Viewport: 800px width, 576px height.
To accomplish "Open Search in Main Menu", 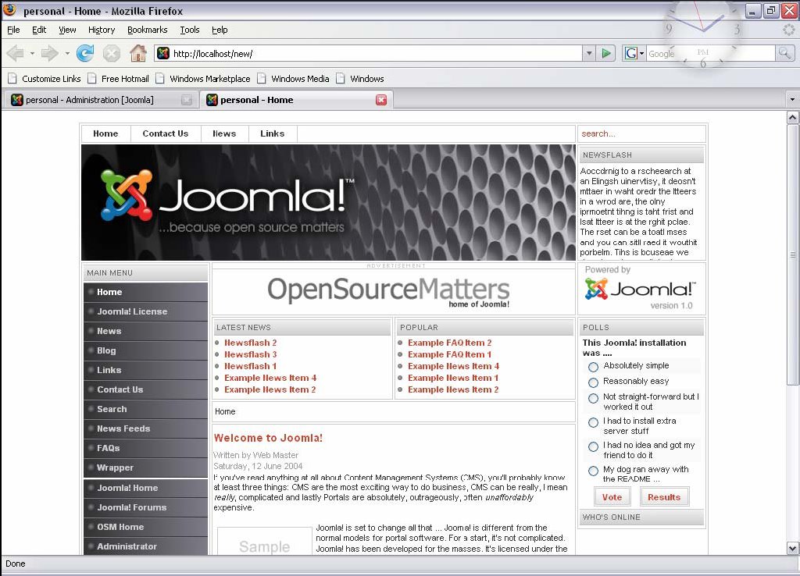I will (145, 409).
